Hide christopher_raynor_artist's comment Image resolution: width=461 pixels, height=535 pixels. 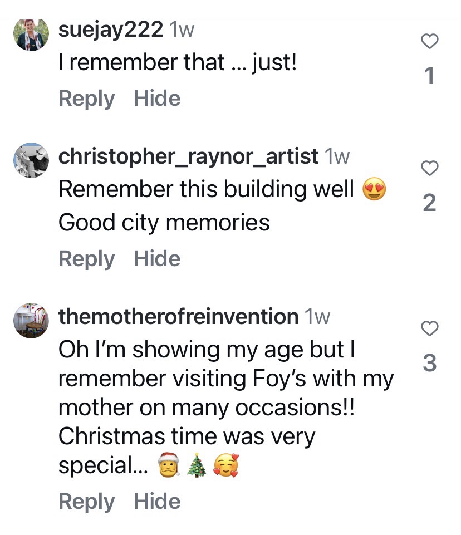[x=157, y=259]
